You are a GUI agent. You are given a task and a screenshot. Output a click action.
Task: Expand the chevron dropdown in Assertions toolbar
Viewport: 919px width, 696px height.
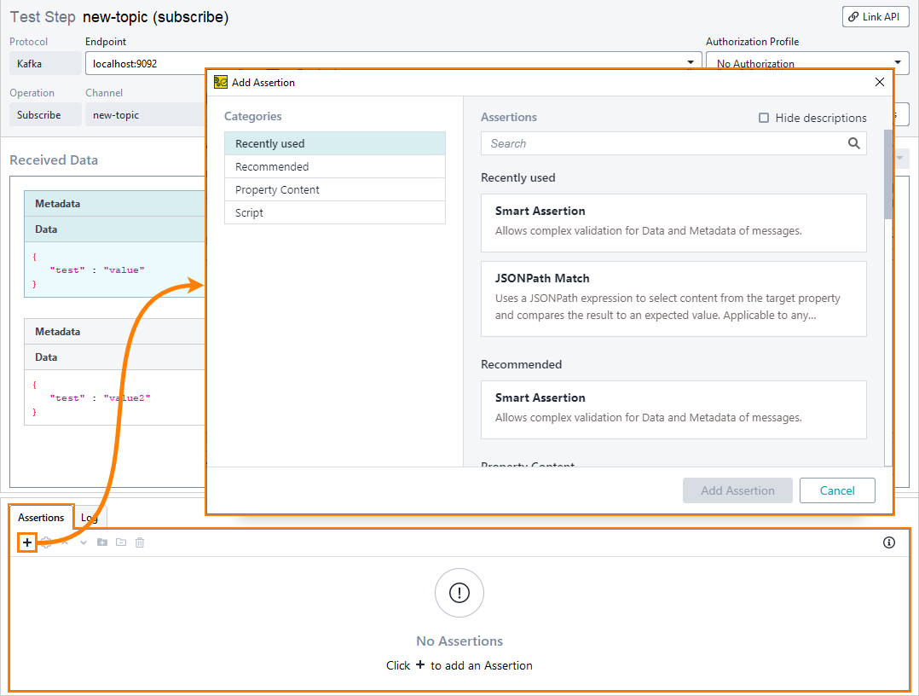pos(83,542)
